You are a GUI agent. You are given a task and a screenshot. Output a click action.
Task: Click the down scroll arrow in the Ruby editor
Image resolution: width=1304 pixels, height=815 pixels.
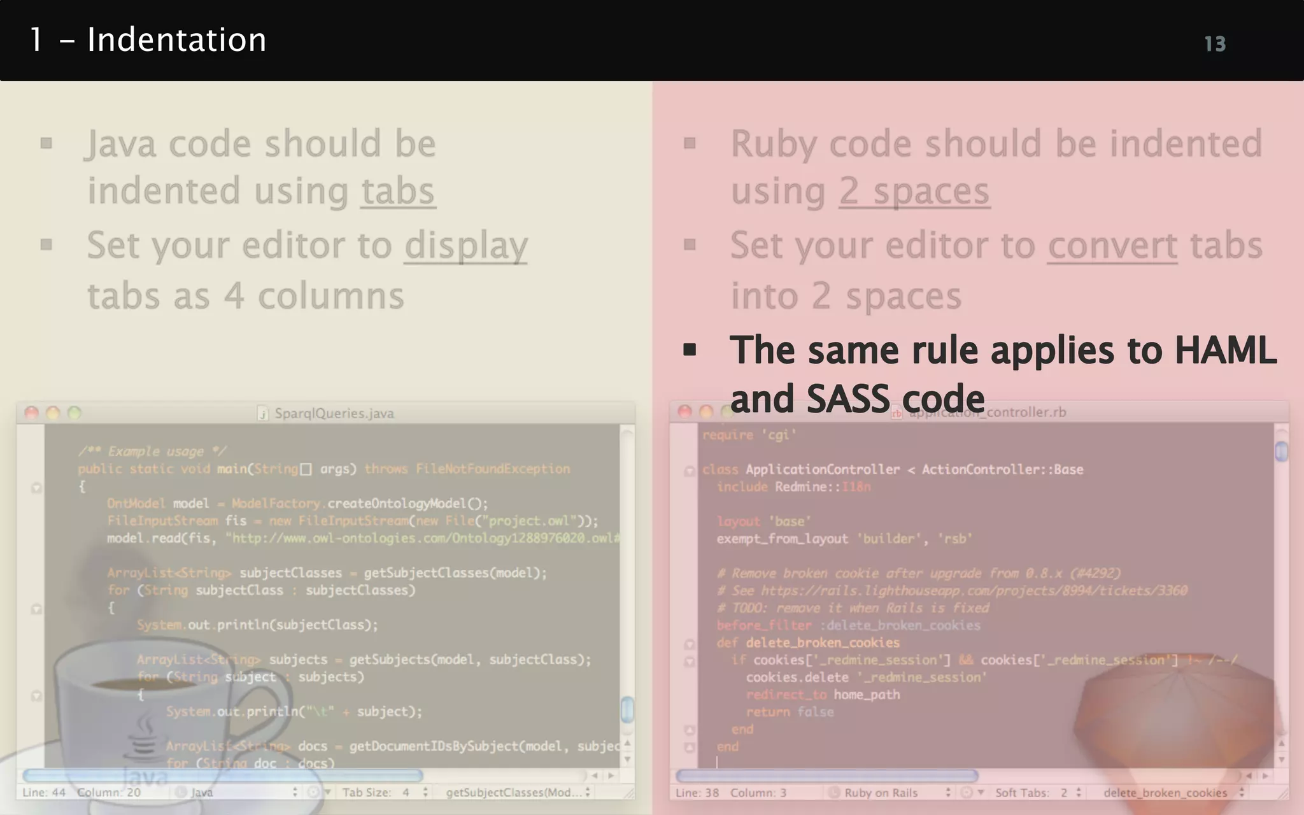(1281, 759)
